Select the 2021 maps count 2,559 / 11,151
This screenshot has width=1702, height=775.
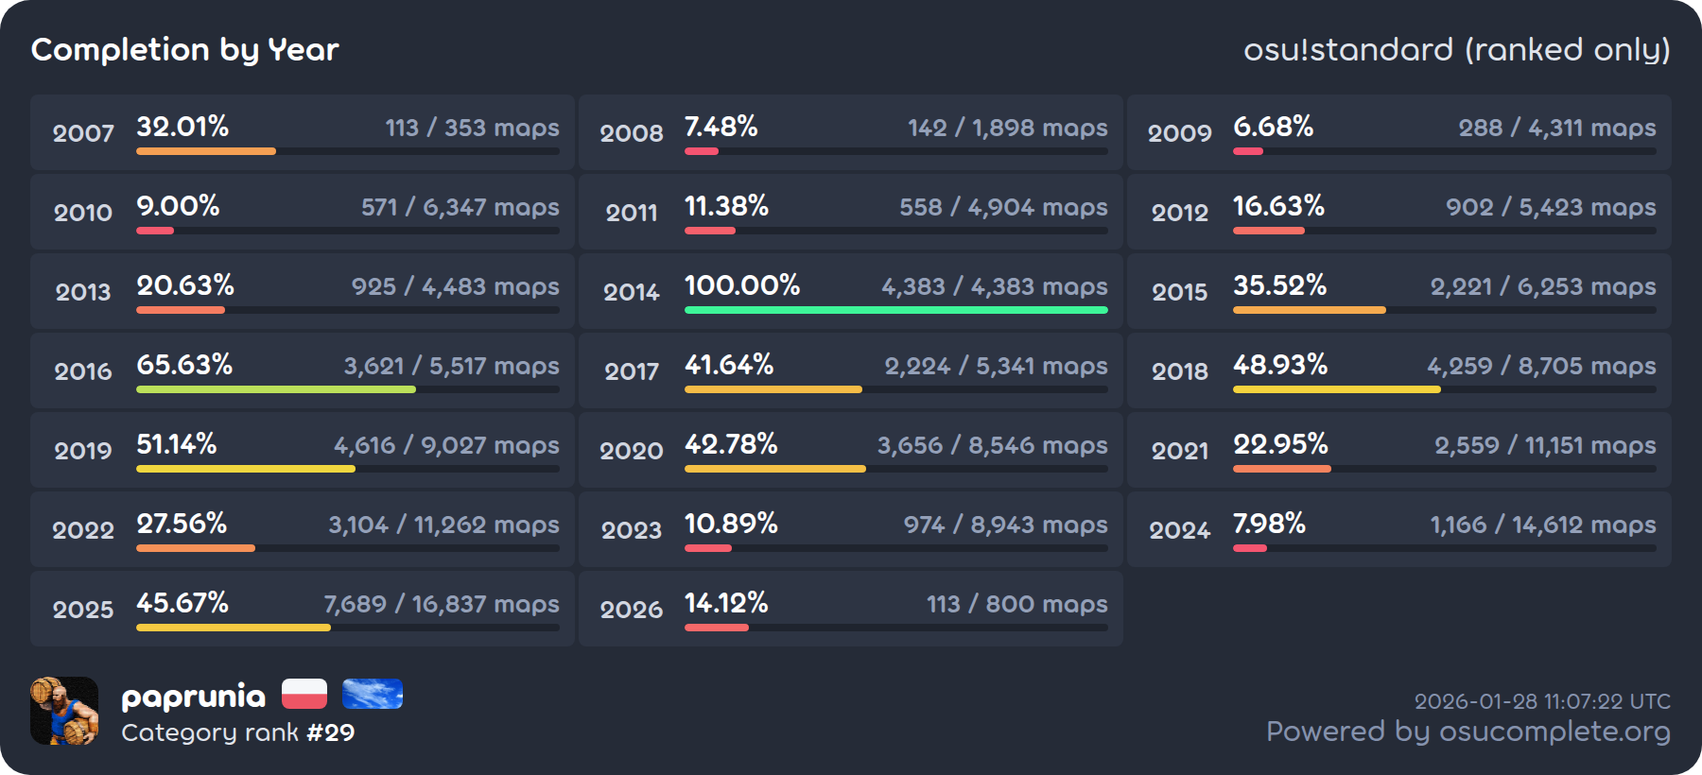coord(1544,445)
